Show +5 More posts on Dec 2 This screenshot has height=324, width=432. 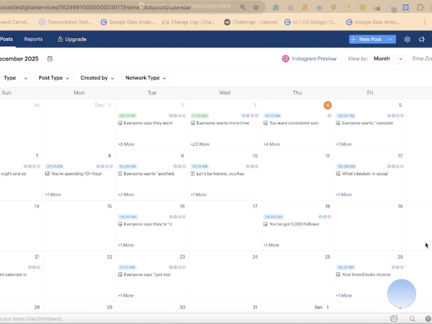click(x=126, y=144)
